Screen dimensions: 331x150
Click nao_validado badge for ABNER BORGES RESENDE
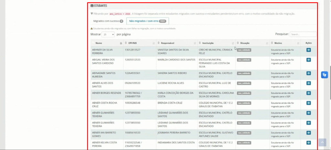[244, 93]
